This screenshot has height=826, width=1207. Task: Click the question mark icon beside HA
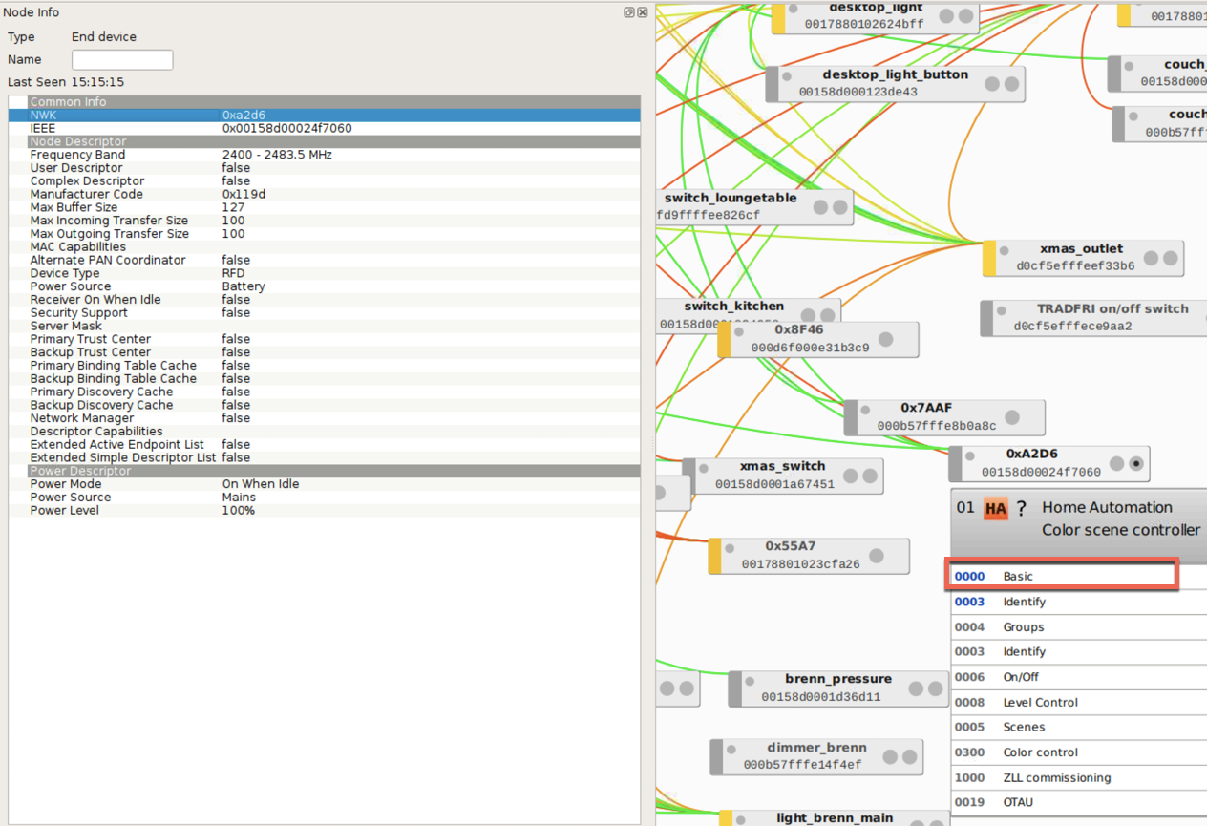1021,509
